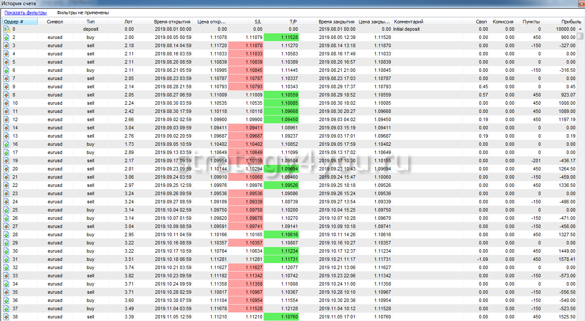
Task: Click the buy icon of order 2
Action: [x=6, y=38]
